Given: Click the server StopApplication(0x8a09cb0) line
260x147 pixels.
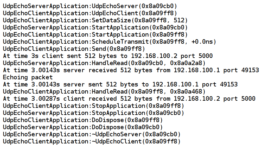Looking at the screenshot, I should click(93, 113).
